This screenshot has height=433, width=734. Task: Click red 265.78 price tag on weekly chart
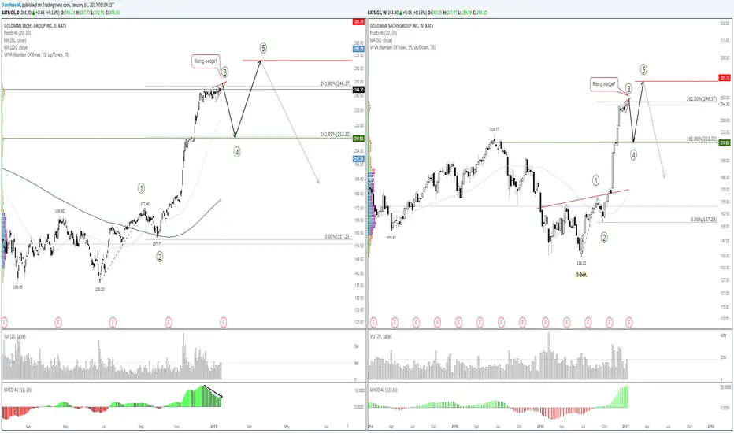point(725,78)
